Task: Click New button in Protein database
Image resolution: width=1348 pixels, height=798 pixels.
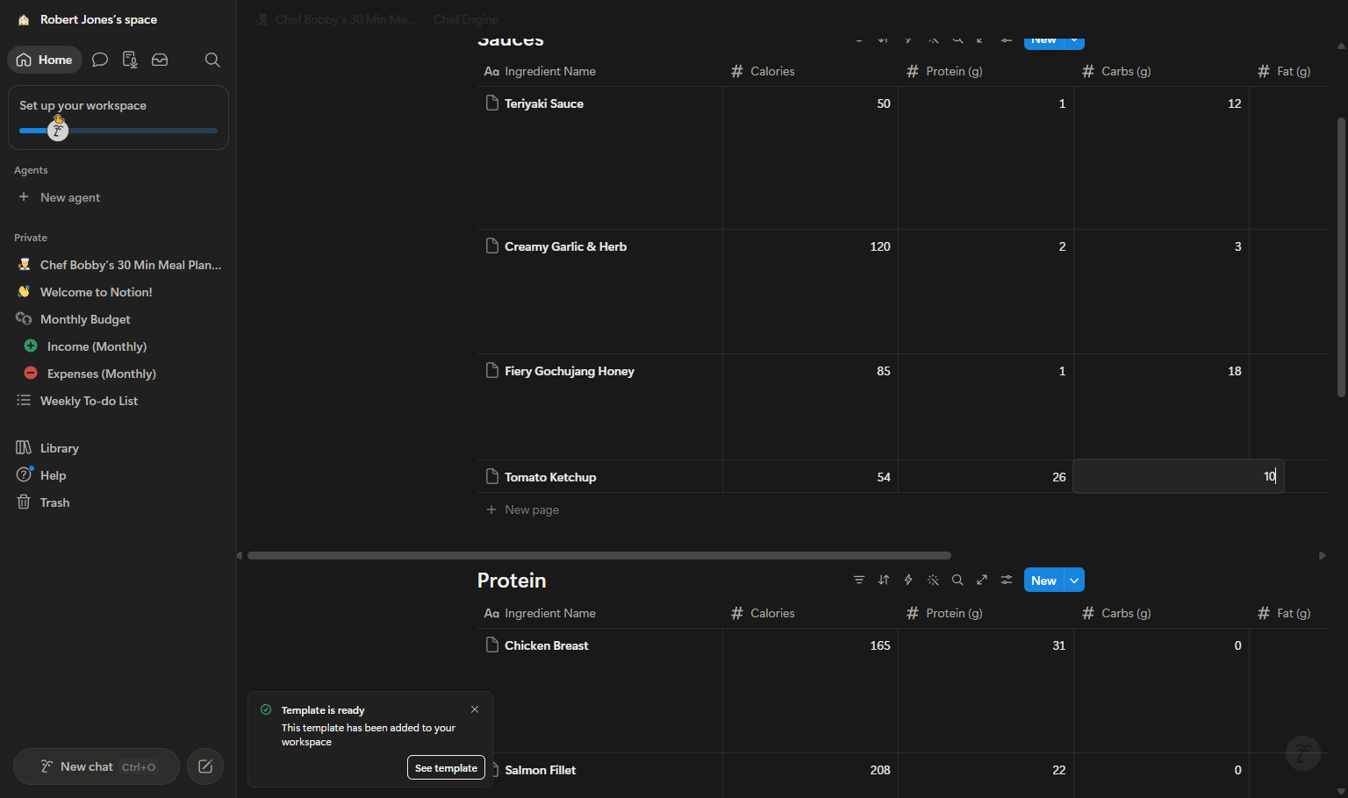Action: [1043, 581]
